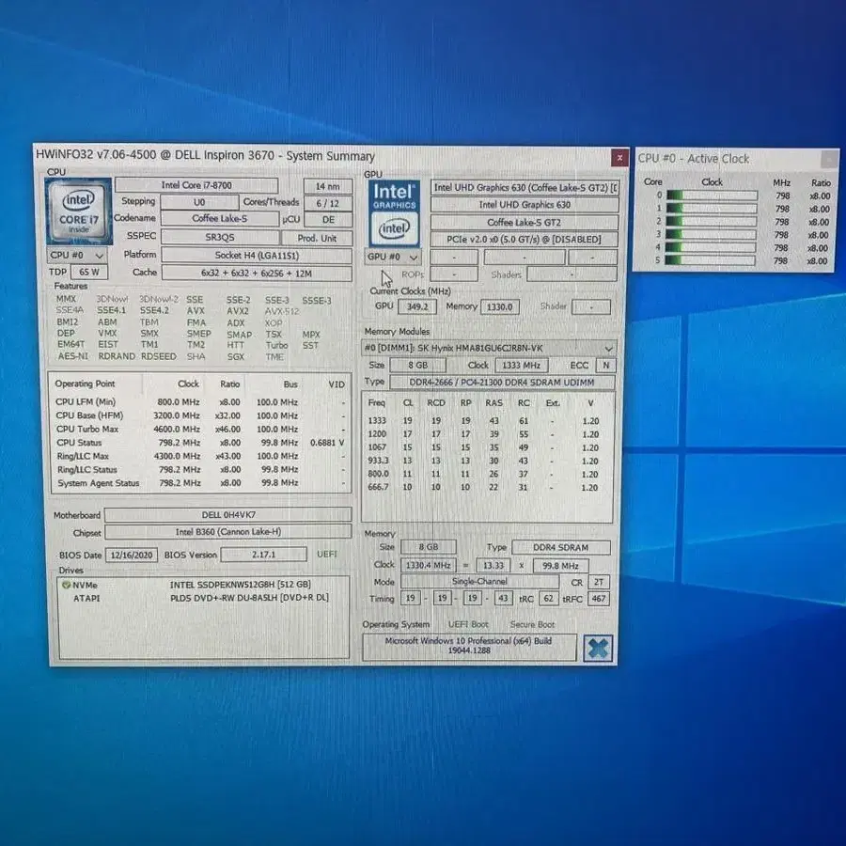Click the Secure Boot label
Screen dimensions: 846x846
click(x=532, y=624)
